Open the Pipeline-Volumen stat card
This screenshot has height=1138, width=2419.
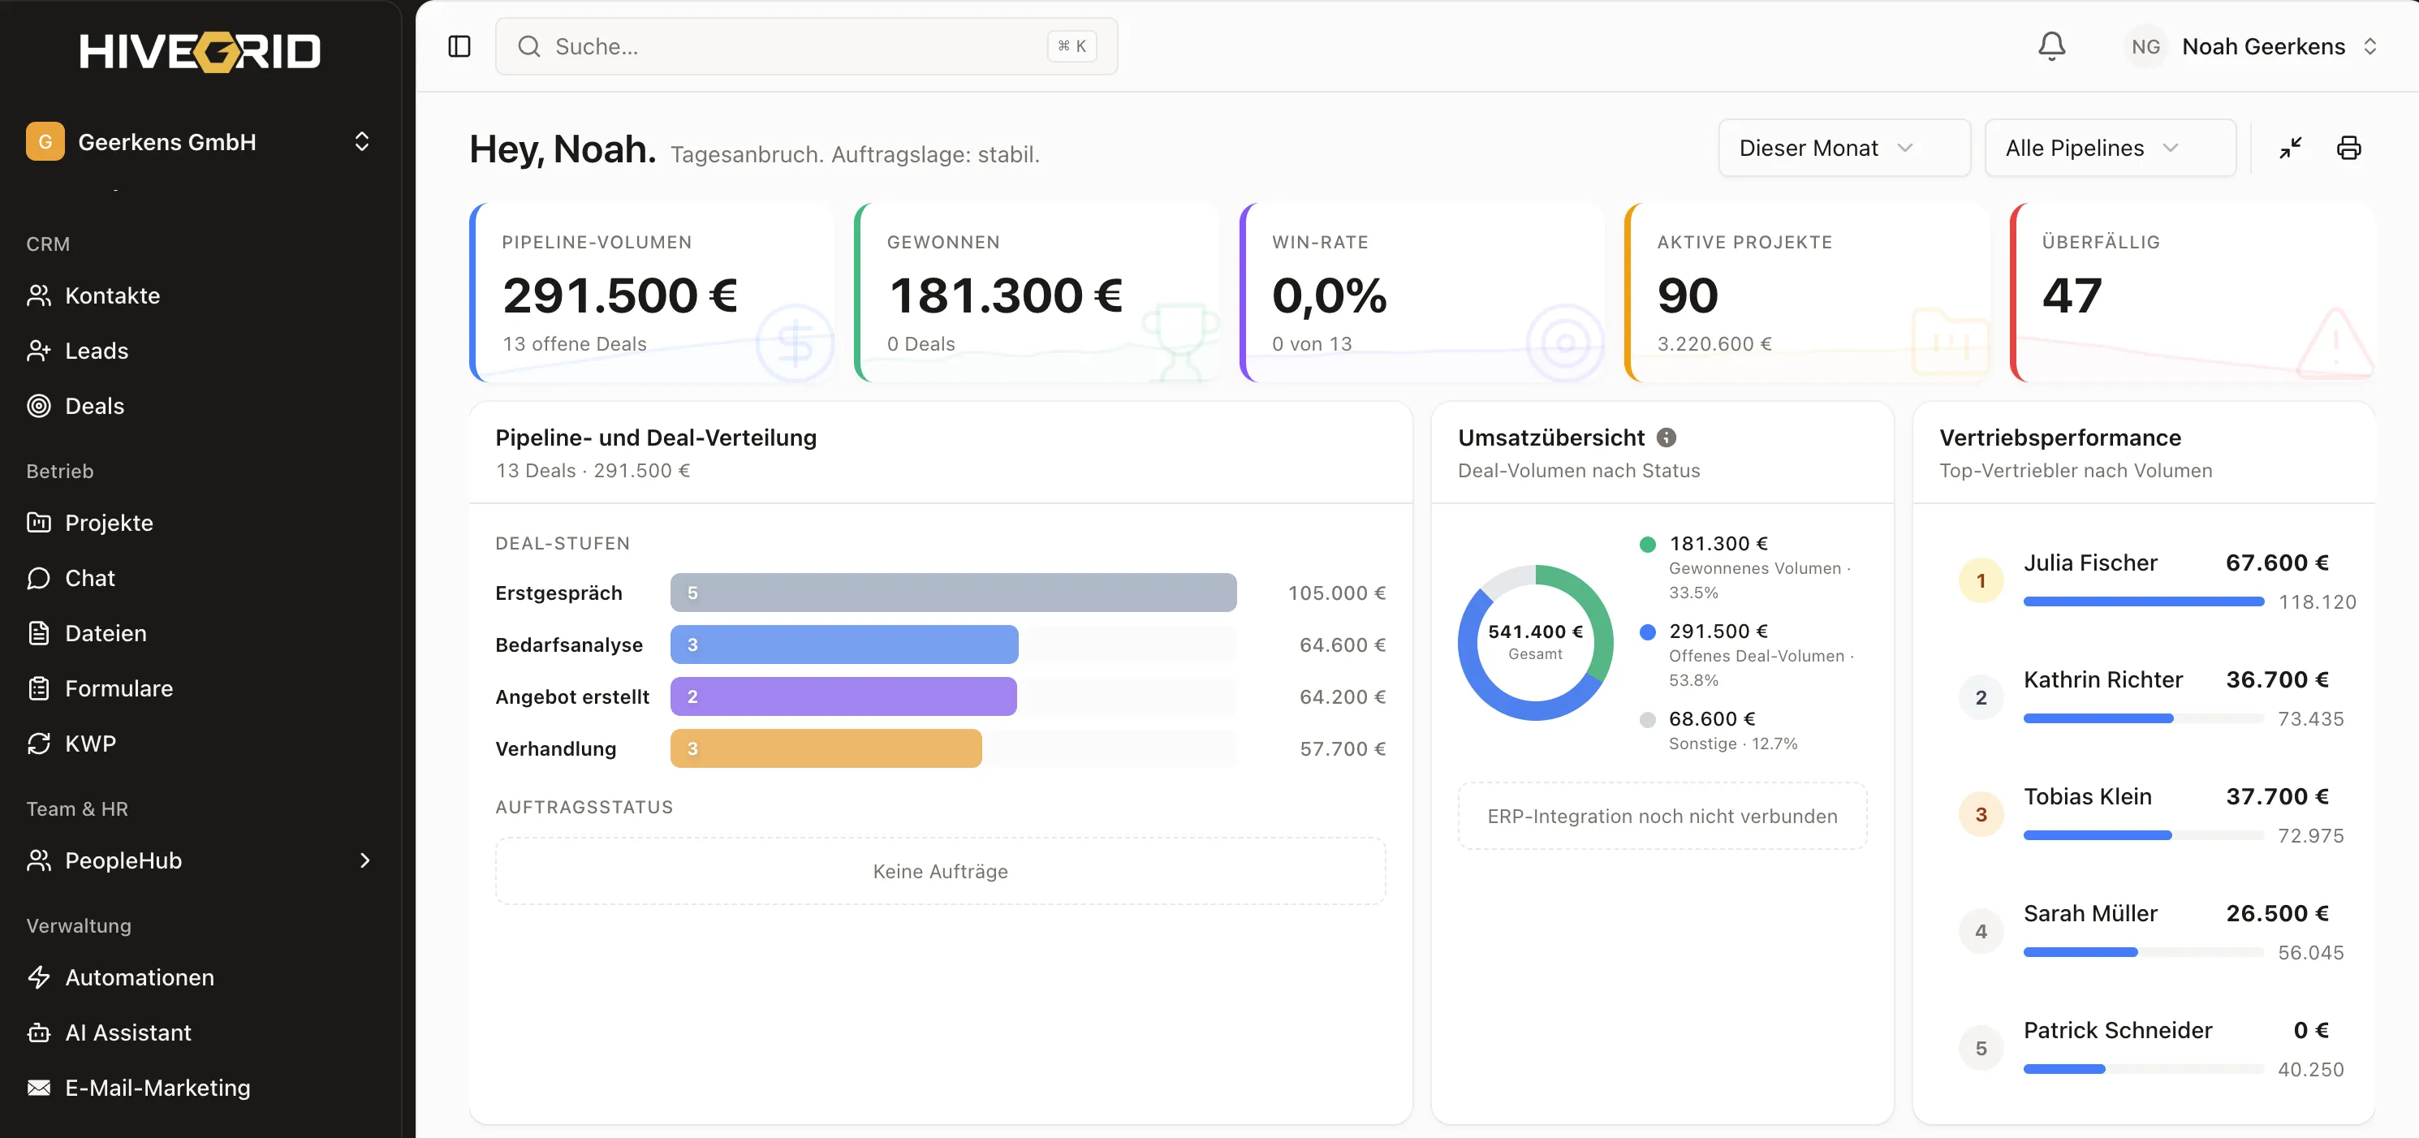point(652,292)
